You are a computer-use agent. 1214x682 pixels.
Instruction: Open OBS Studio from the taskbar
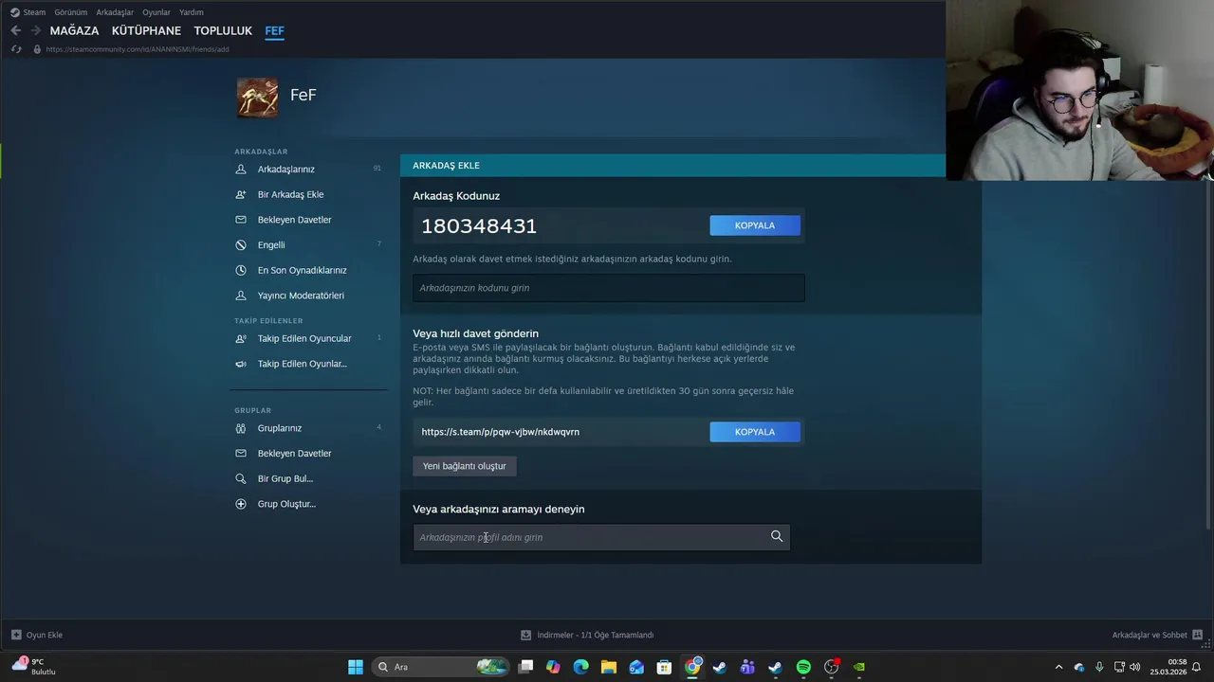click(x=832, y=667)
